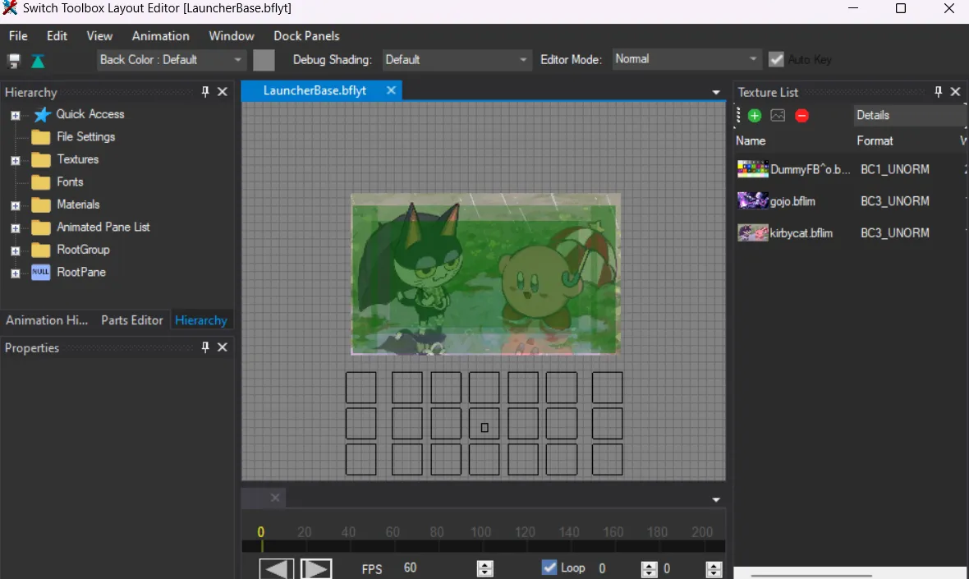Switch to the Parts Editor tab

(x=131, y=320)
